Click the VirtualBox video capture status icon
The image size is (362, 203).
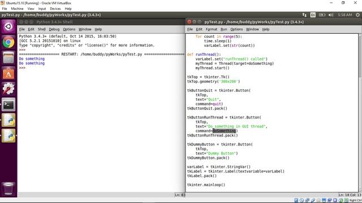(329, 200)
